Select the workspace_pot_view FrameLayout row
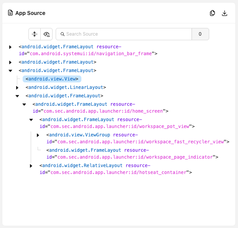238x228 pixels. (117, 123)
